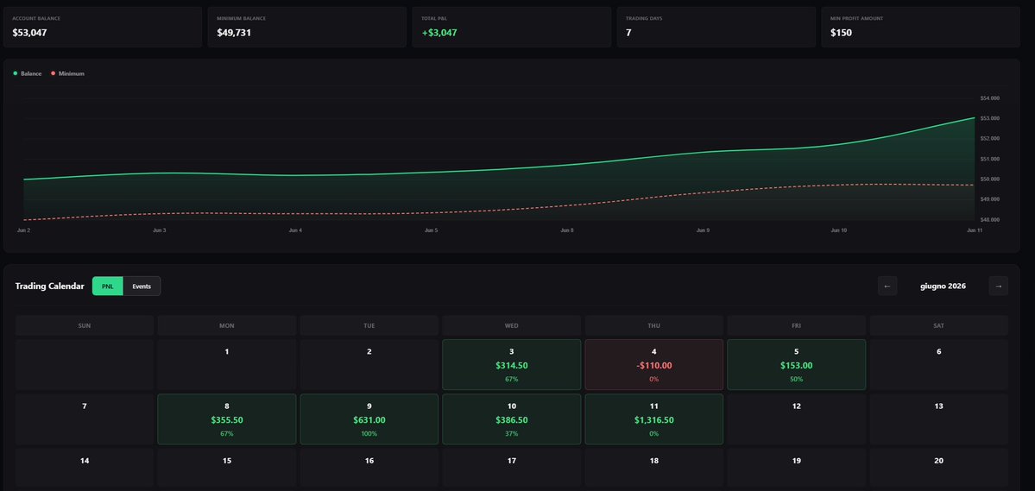
Task: Click the TUE column header
Action: coord(369,325)
